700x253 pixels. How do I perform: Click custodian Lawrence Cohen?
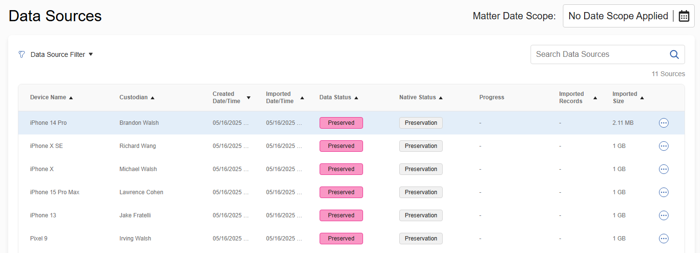[141, 192]
